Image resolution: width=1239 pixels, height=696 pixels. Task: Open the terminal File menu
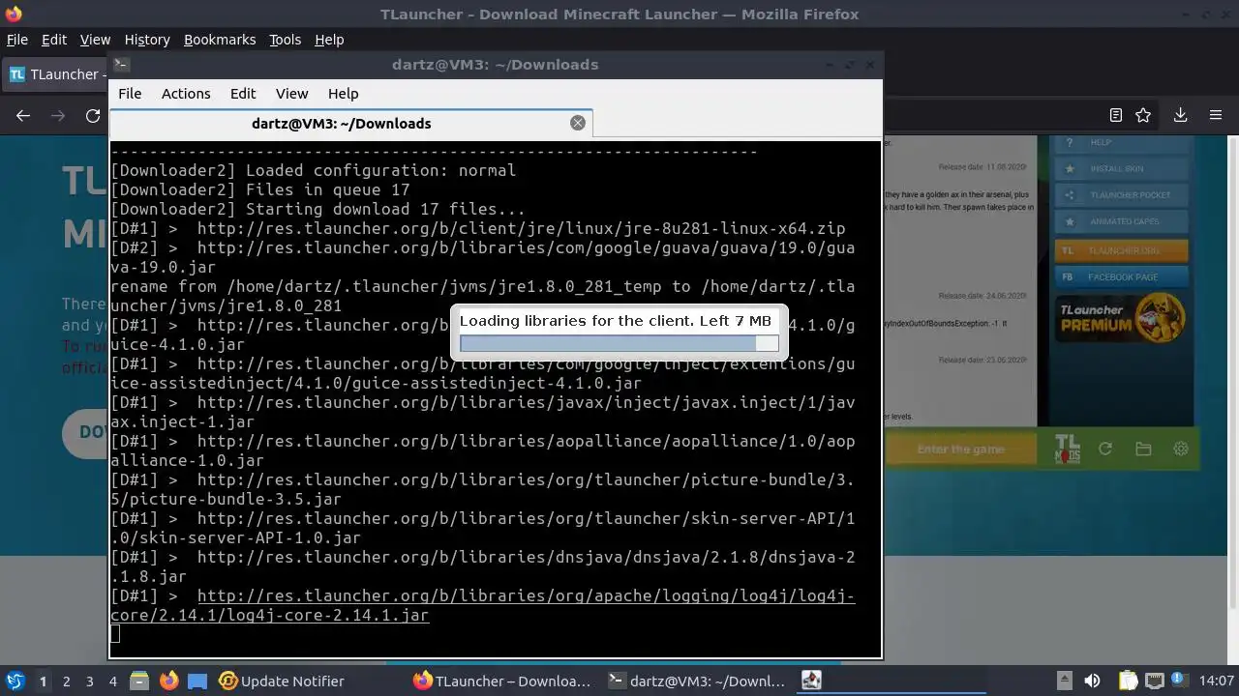tap(130, 94)
